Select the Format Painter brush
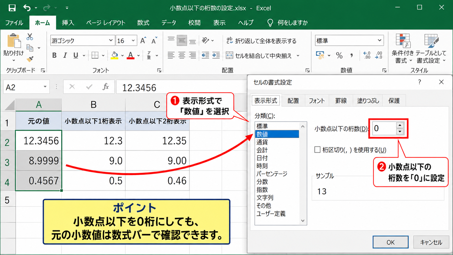Viewport: 453px width, 255px height. pyautogui.click(x=30, y=59)
